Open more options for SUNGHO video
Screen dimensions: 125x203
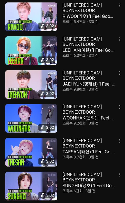(120, 175)
